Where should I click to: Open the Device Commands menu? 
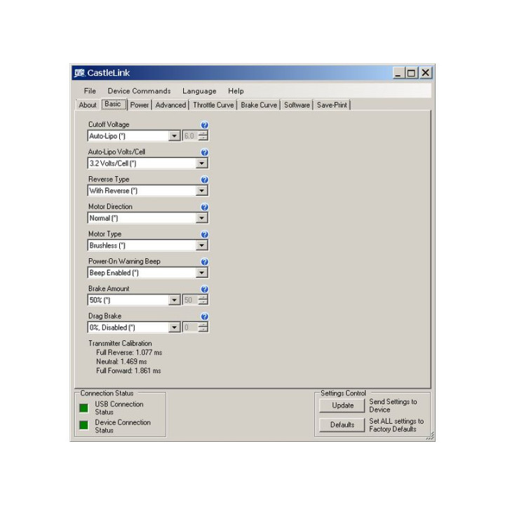click(139, 91)
